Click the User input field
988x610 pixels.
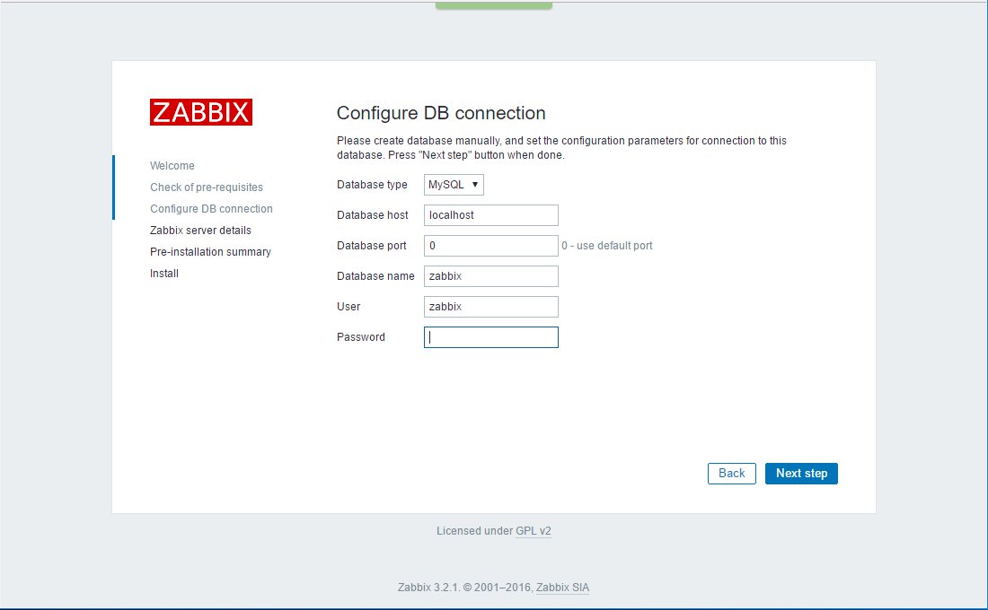(x=490, y=307)
